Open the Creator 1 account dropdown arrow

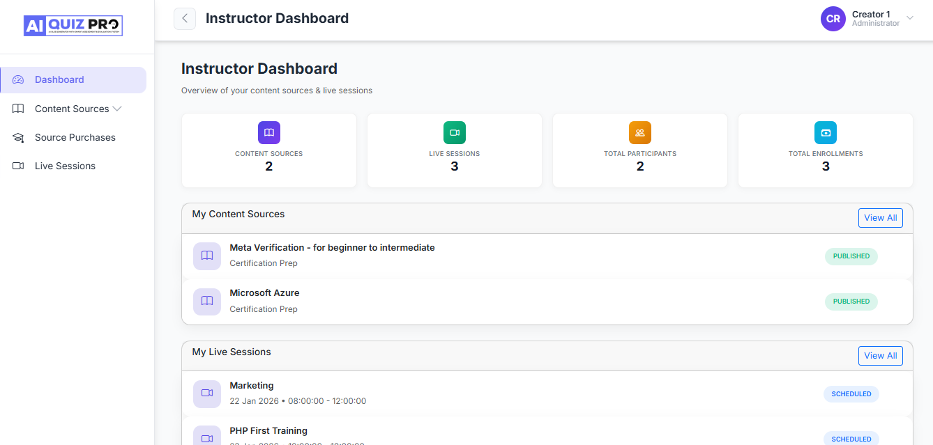(x=909, y=18)
